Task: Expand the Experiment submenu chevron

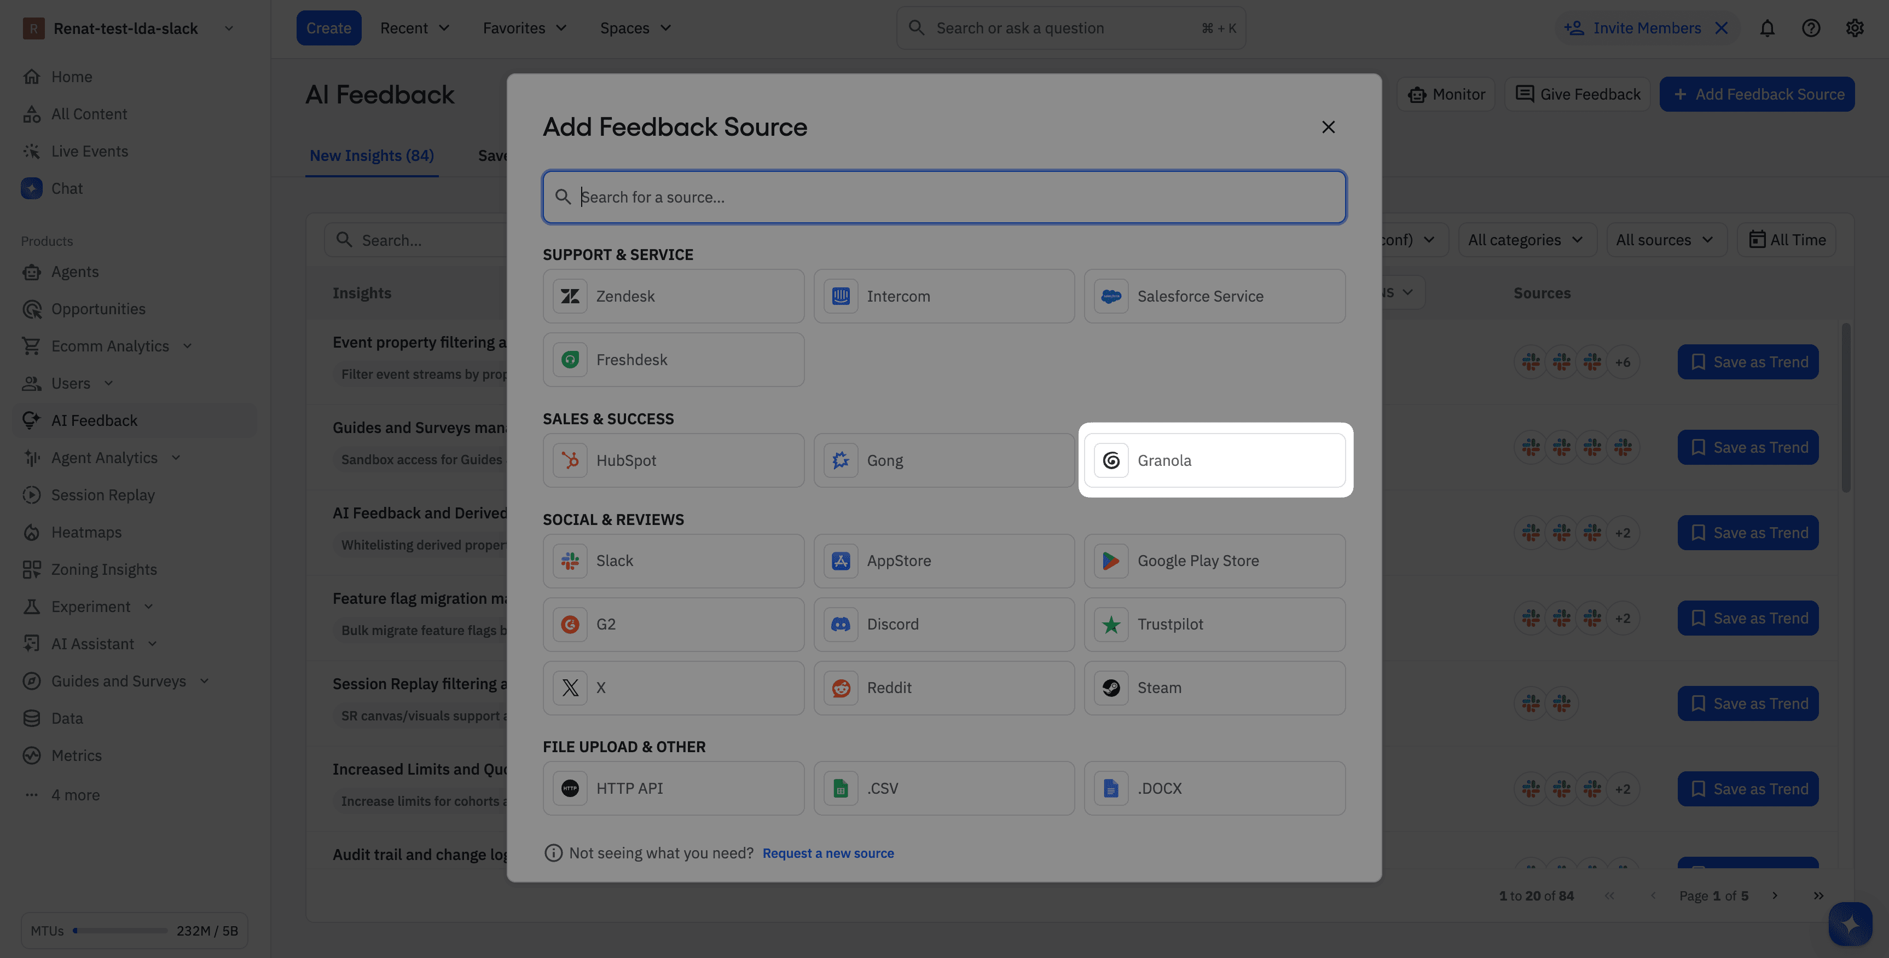Action: (x=149, y=607)
